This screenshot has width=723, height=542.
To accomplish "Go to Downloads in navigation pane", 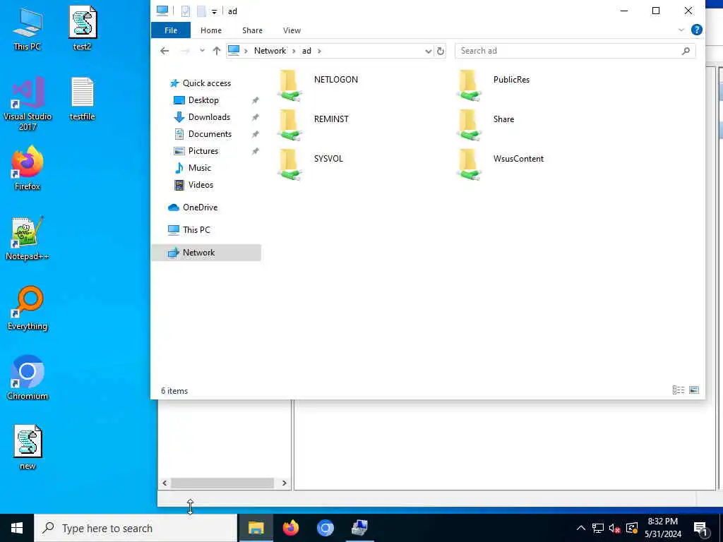I will coord(209,117).
